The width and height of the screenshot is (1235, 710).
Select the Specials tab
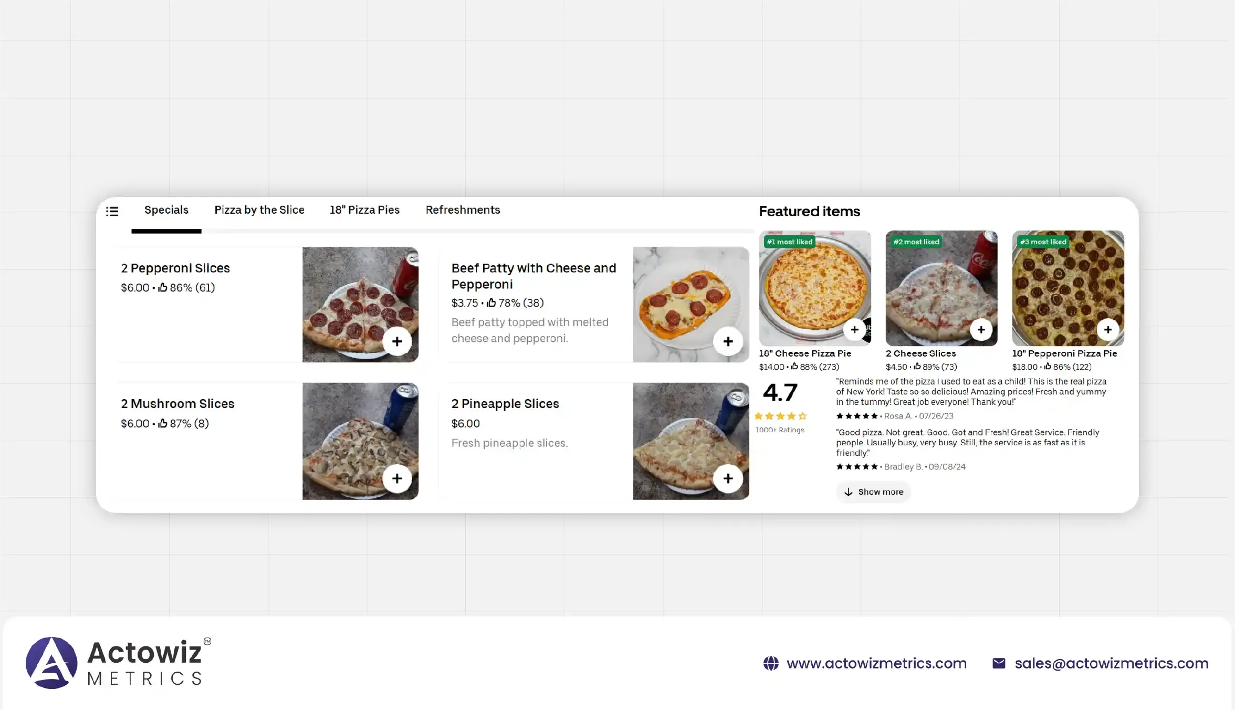click(166, 210)
